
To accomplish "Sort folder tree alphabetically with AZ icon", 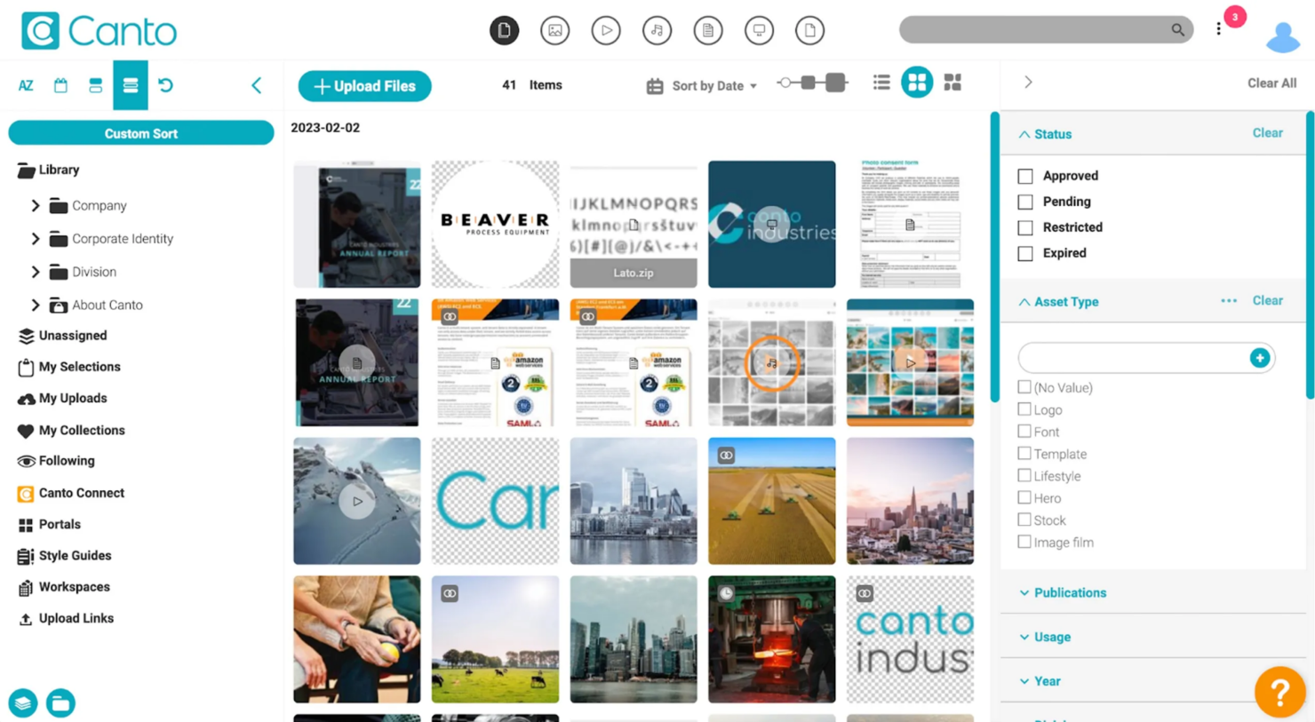I will [x=26, y=85].
